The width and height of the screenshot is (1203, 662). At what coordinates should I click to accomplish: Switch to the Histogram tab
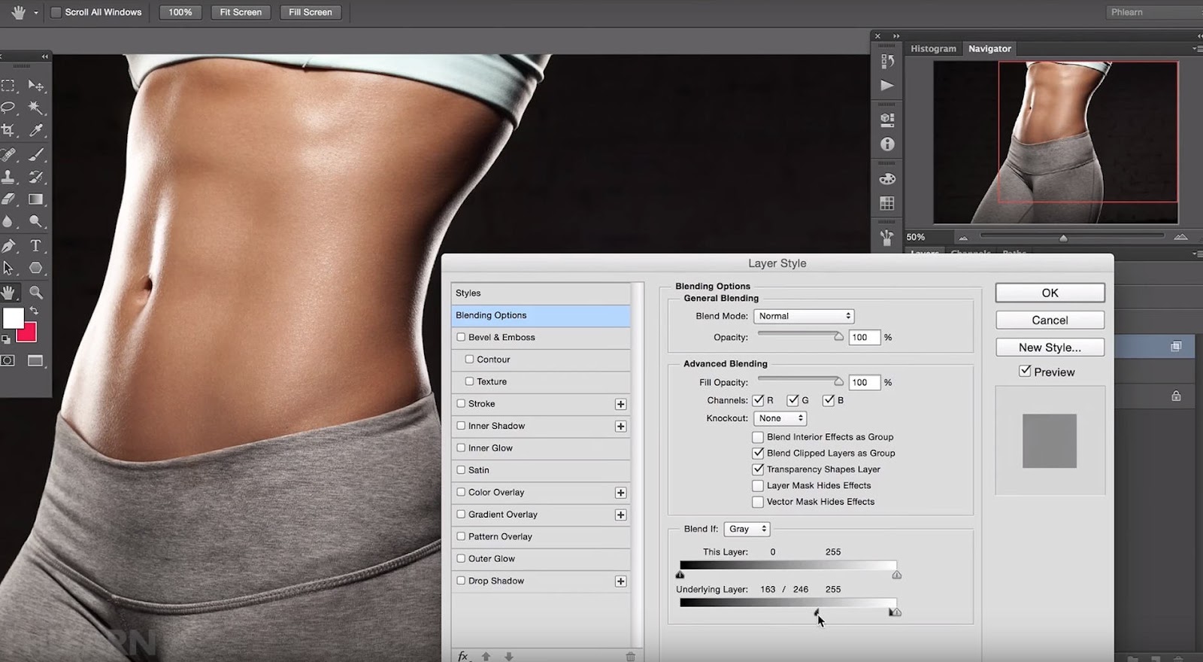[933, 49]
